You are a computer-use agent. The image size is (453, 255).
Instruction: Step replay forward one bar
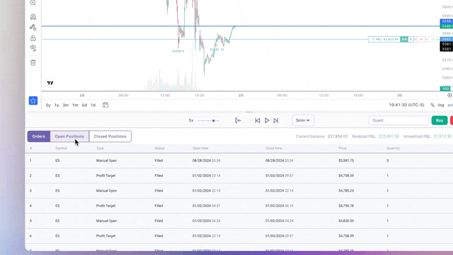coord(276,120)
